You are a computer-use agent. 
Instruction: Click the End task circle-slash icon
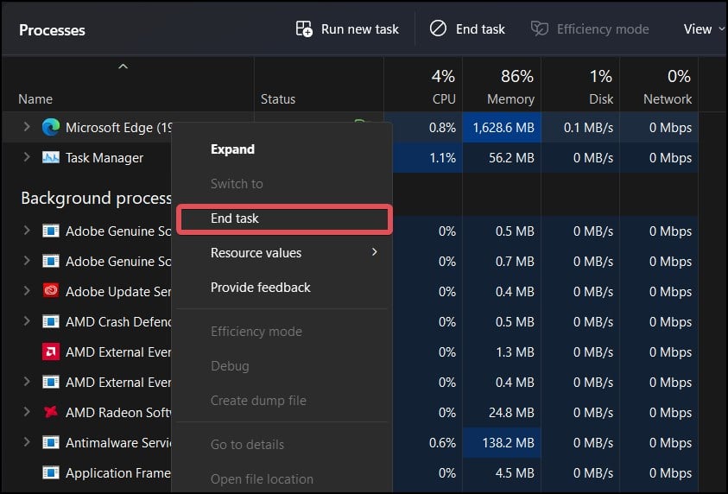coord(438,28)
